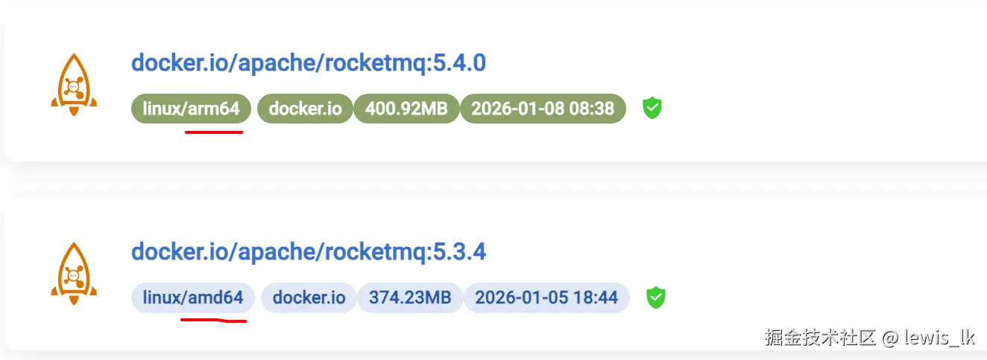The width and height of the screenshot is (987, 360).
Task: Click the 掘金技术社区 watermark text
Action: coord(819,338)
